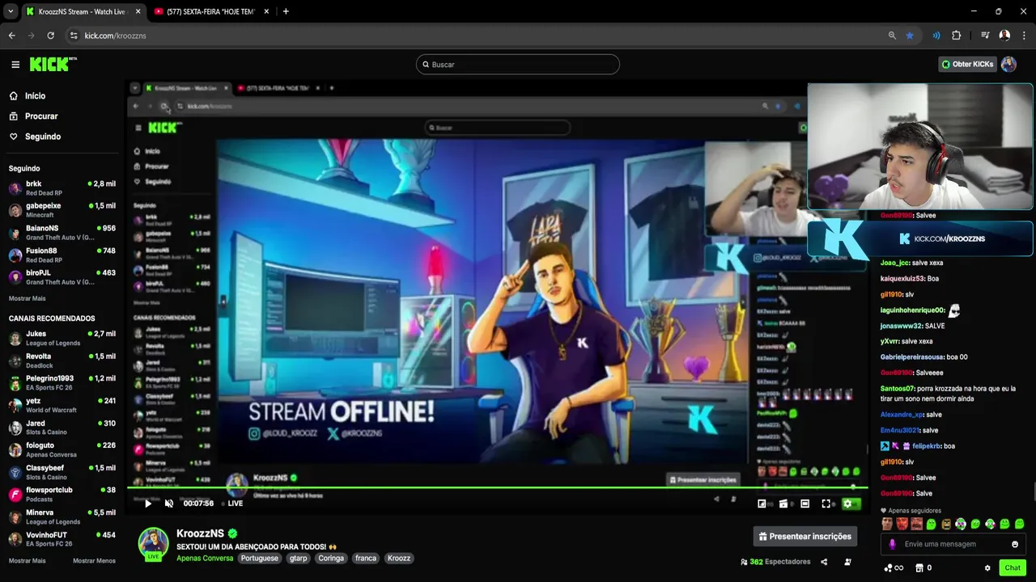
Task: Open channel points infinity icon
Action: [894, 568]
